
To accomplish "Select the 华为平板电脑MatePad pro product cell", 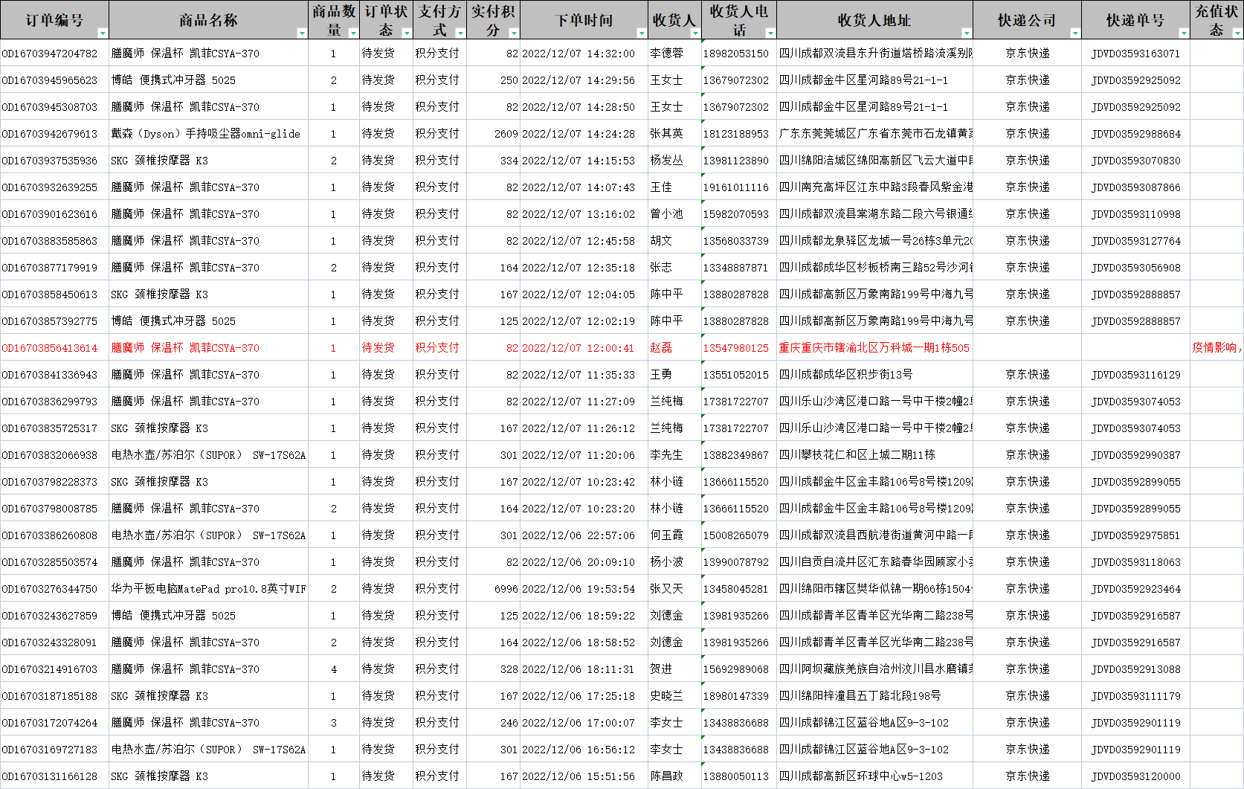I will point(208,589).
